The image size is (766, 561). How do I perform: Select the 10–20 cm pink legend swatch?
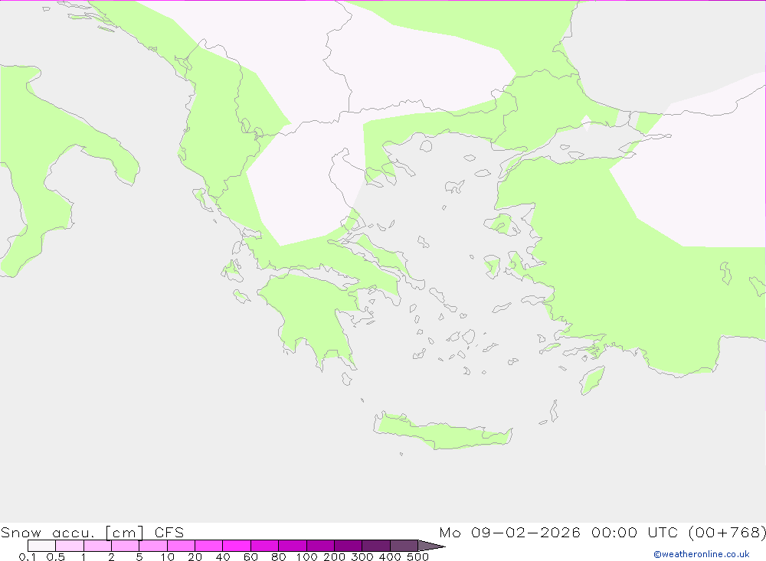click(181, 546)
